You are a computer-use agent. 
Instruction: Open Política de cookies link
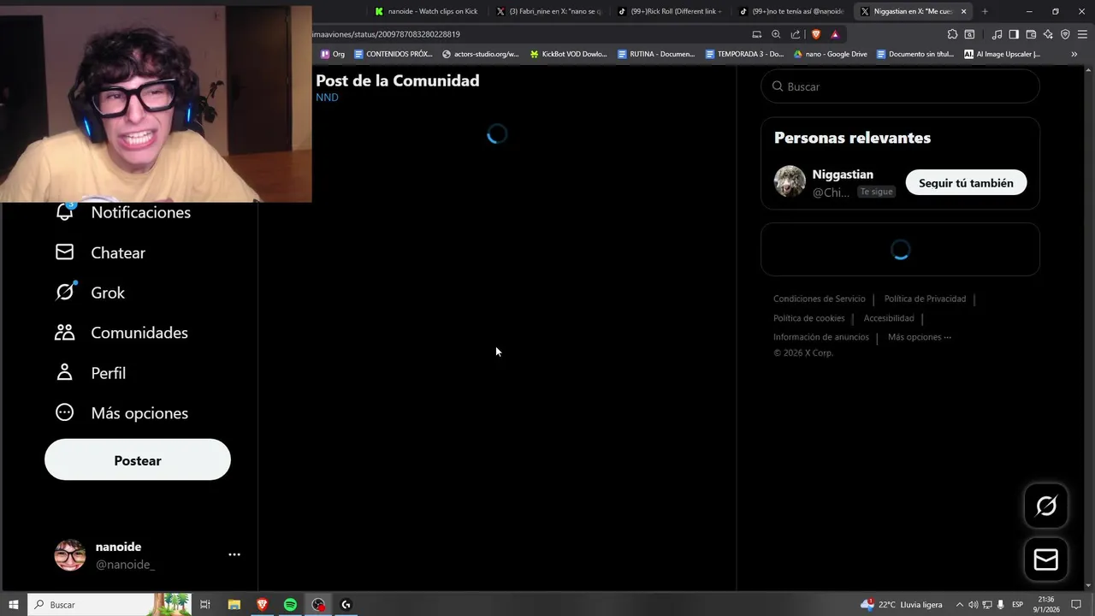pyautogui.click(x=808, y=318)
